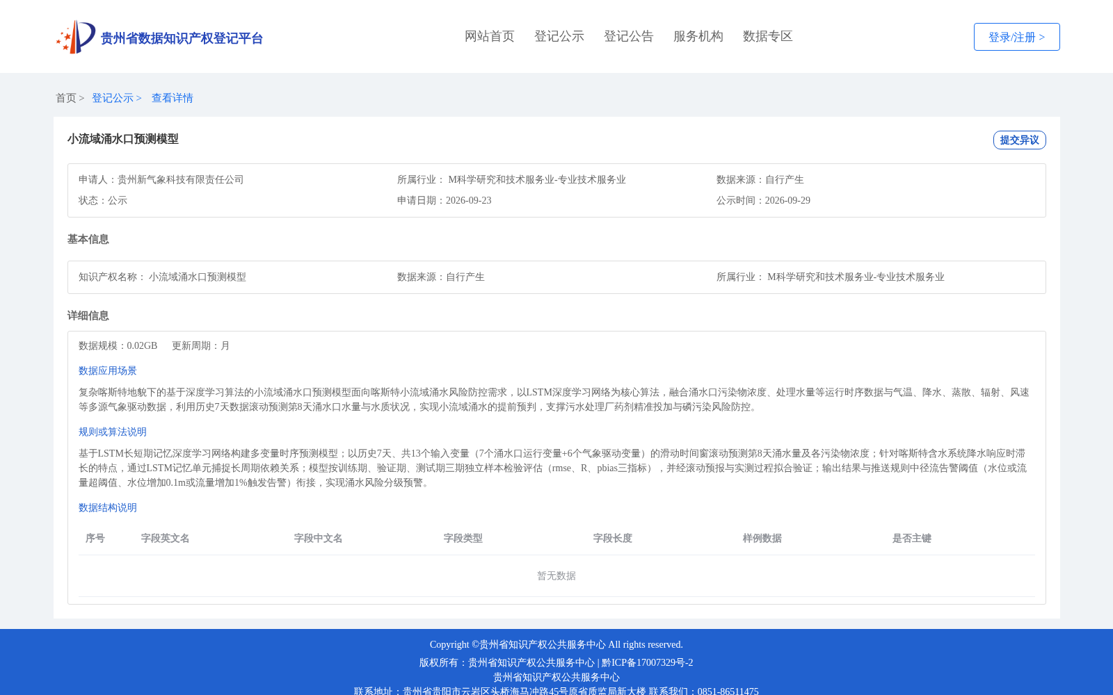
Task: Click the 字段英文名 column header
Action: (166, 538)
